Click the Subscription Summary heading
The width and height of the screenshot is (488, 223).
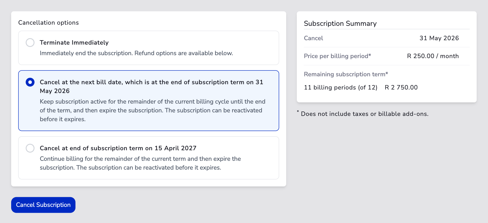[340, 23]
